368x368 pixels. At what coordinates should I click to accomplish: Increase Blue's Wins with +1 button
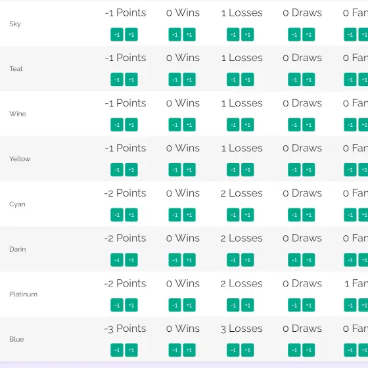pos(189,350)
